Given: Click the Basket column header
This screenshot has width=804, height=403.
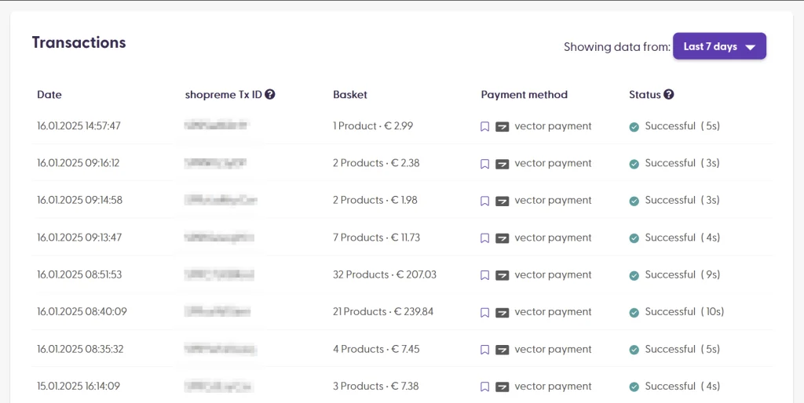Looking at the screenshot, I should (350, 95).
